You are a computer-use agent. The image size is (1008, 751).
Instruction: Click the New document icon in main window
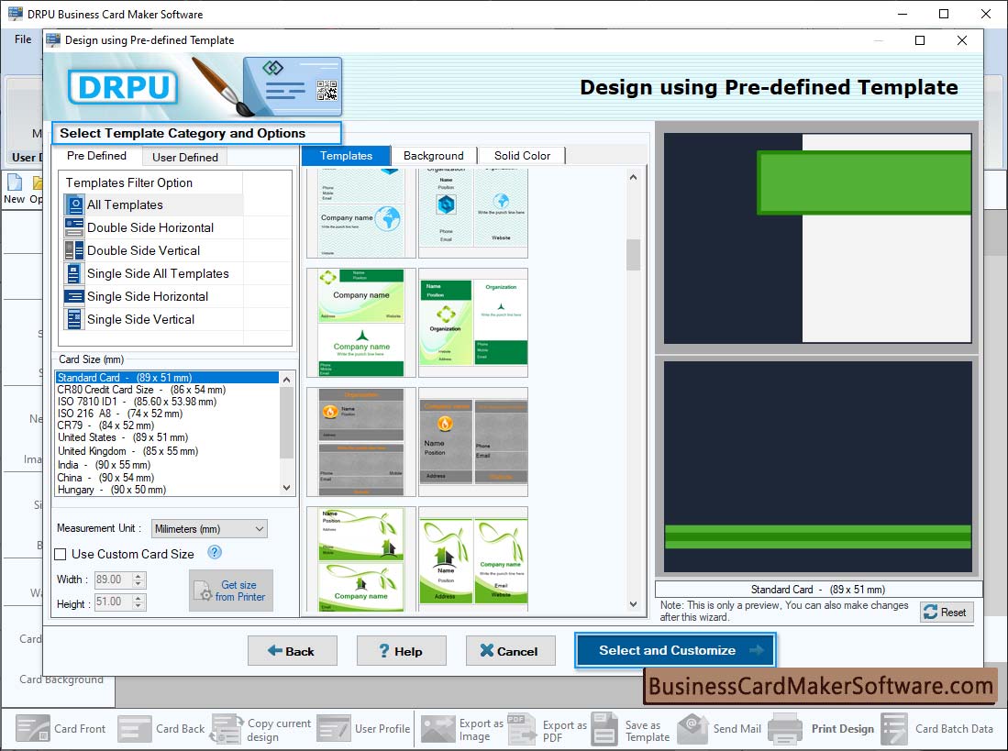click(x=14, y=183)
